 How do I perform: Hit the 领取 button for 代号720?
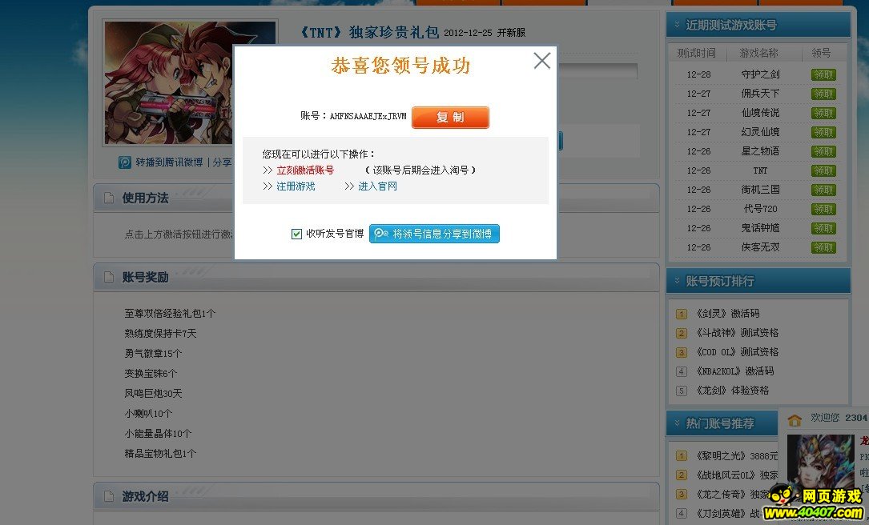[x=823, y=210]
